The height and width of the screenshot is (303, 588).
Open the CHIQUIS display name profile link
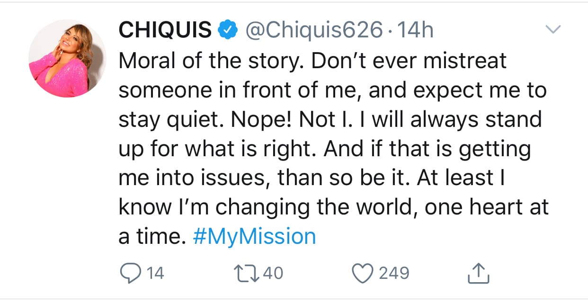tap(165, 31)
